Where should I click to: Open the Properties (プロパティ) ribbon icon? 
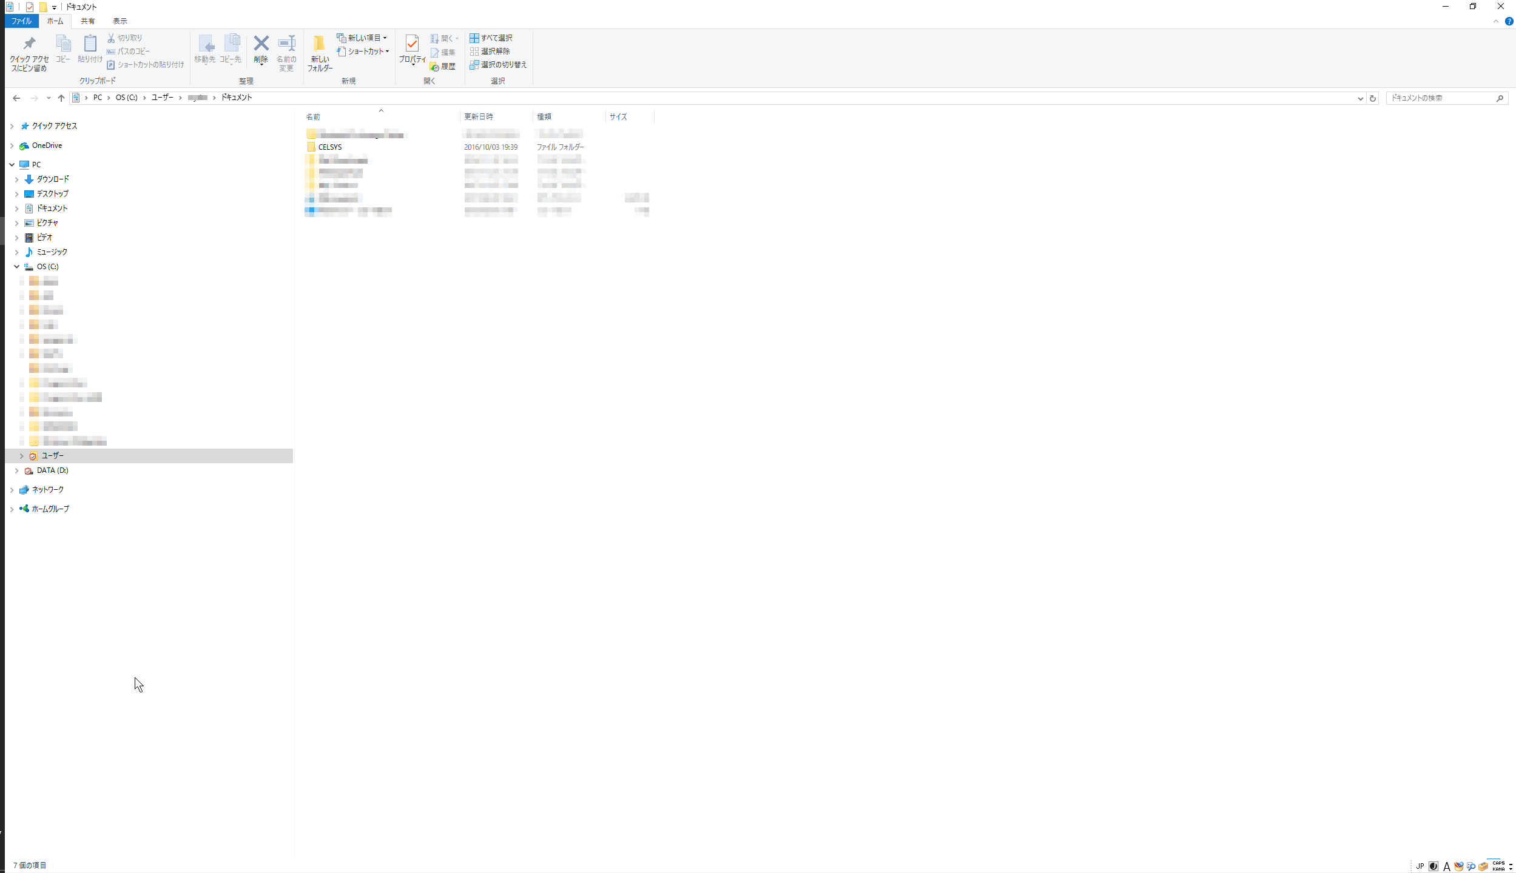click(412, 44)
